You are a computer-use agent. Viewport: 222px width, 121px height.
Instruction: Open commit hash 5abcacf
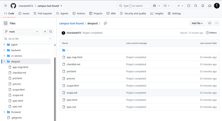tap(183, 33)
